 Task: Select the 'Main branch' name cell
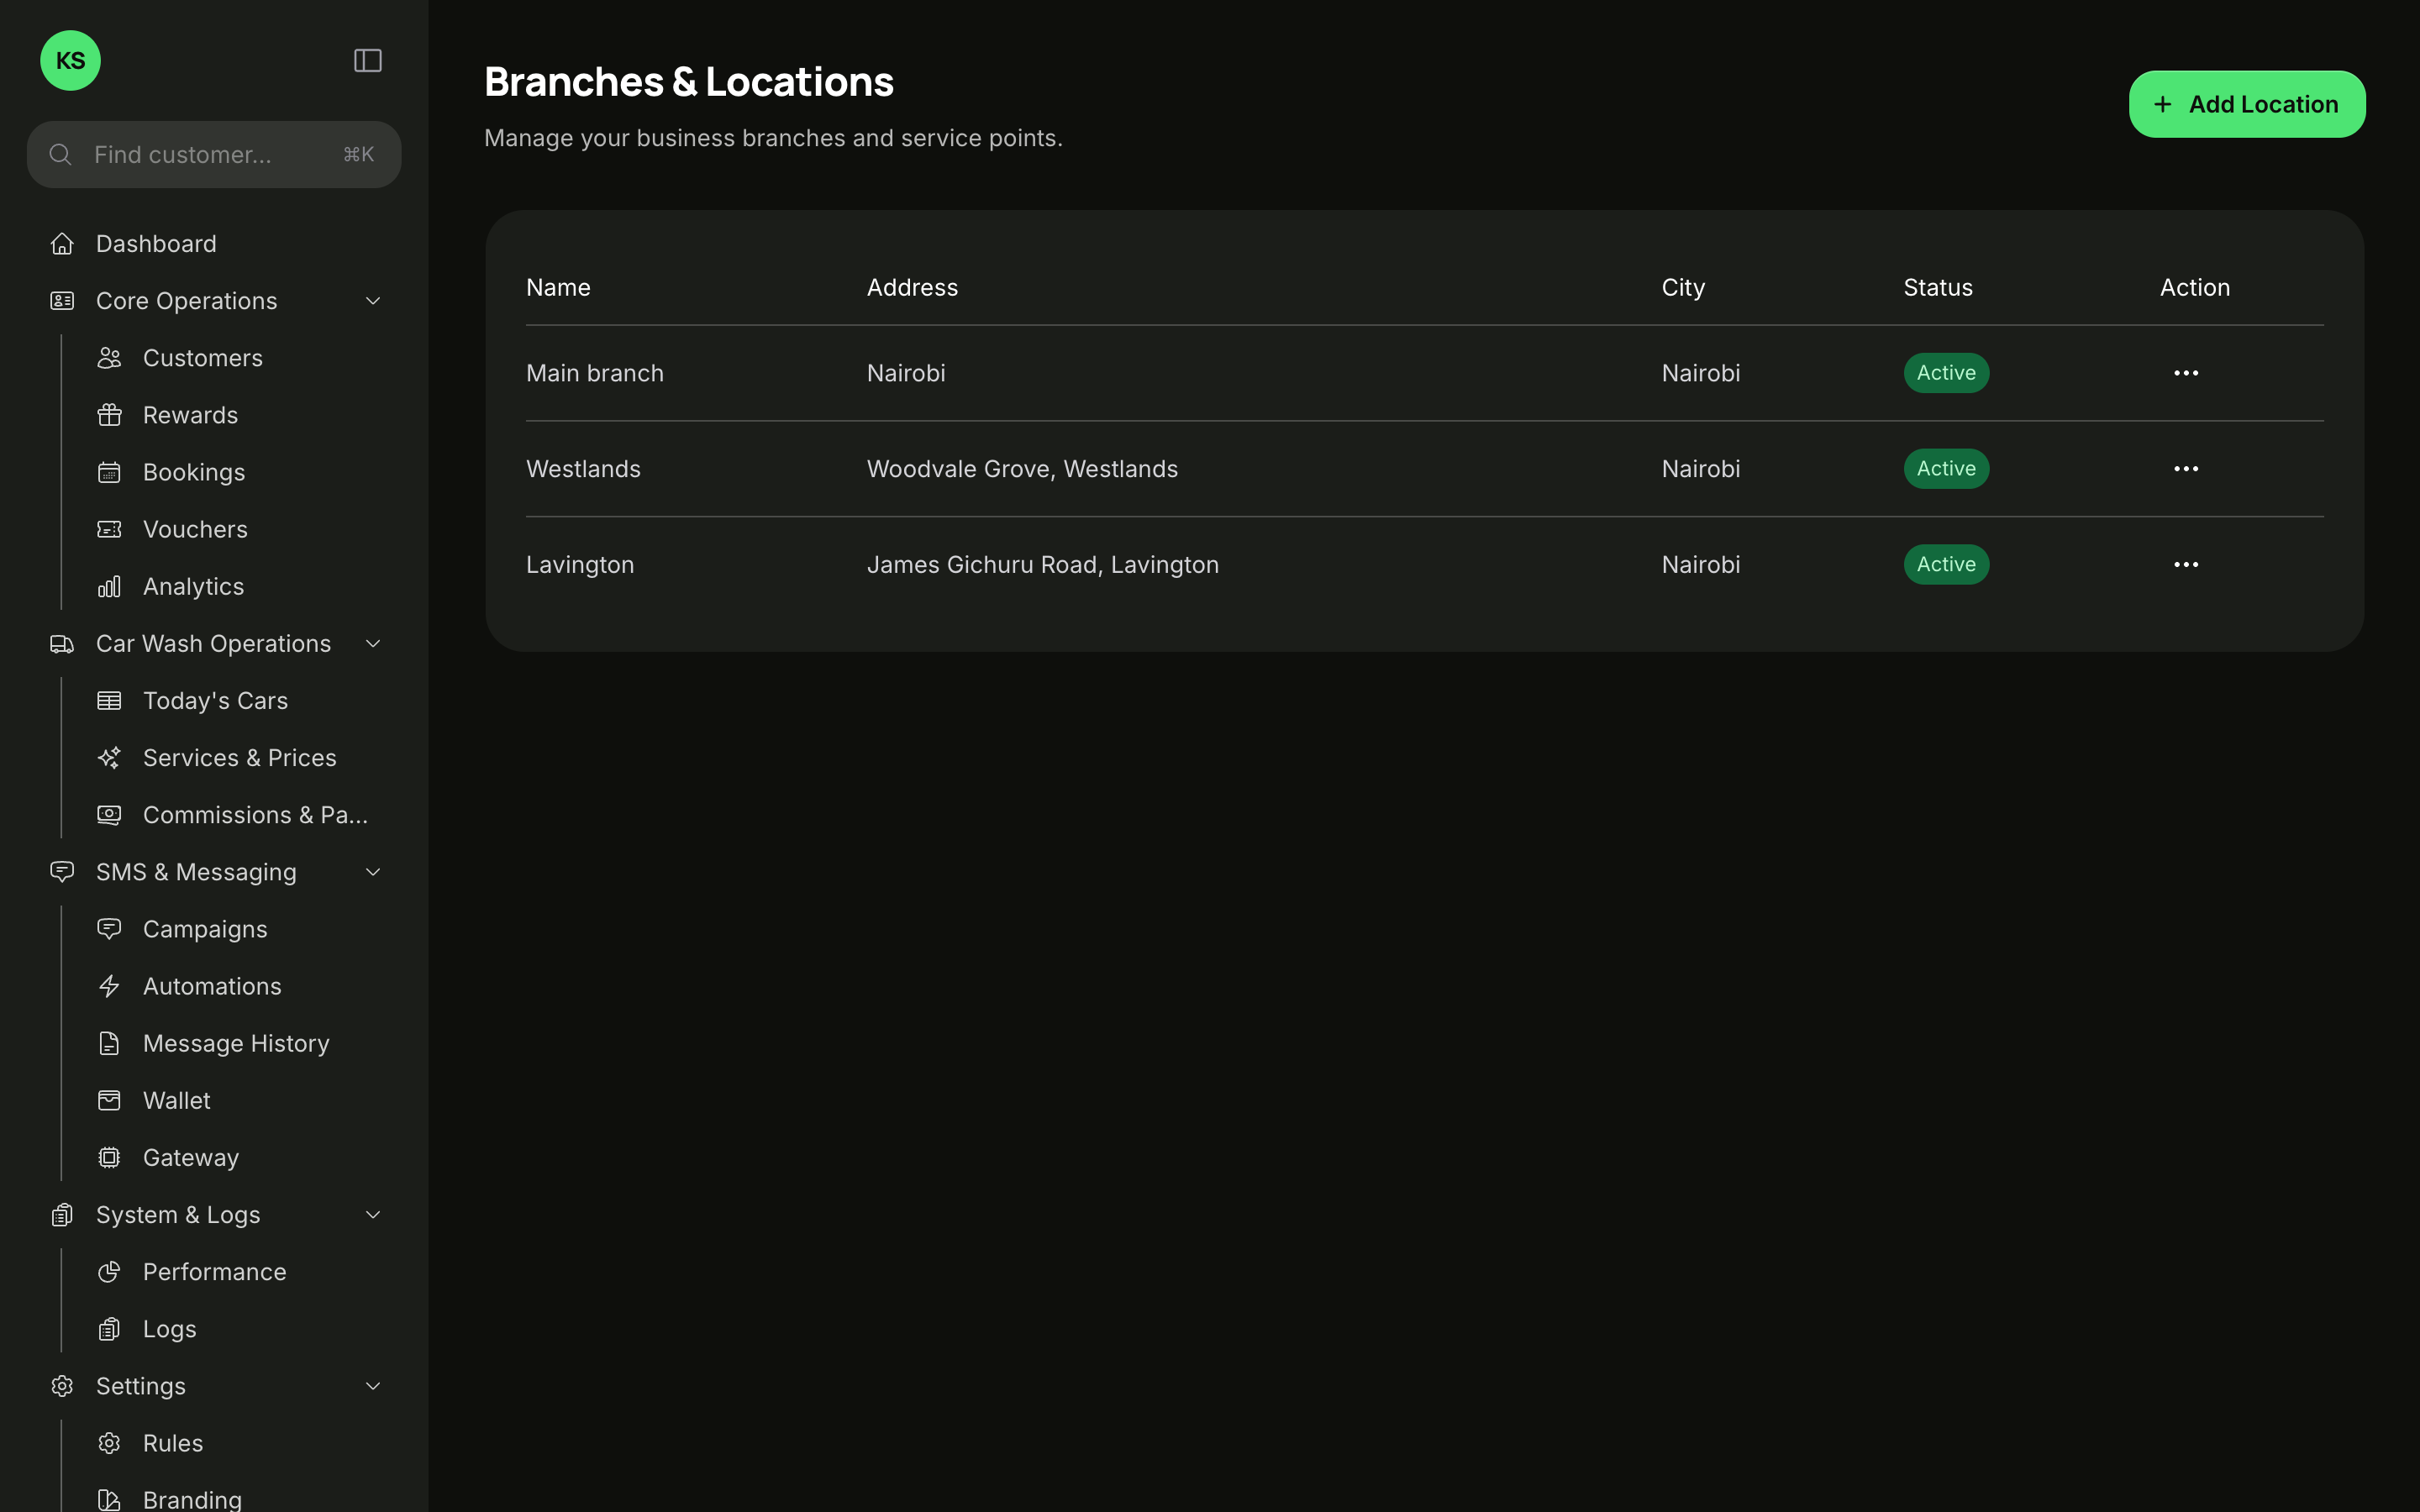[595, 373]
